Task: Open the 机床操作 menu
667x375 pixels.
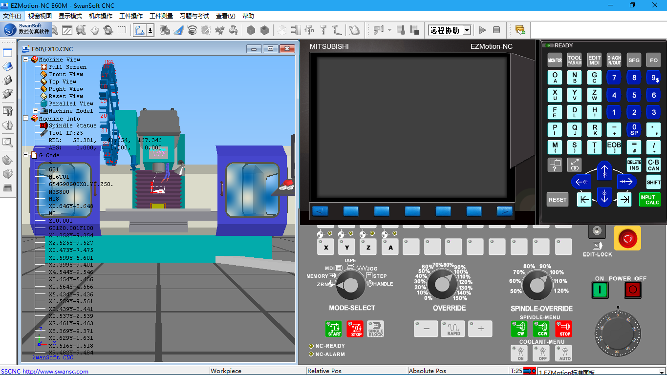Action: click(x=101, y=16)
